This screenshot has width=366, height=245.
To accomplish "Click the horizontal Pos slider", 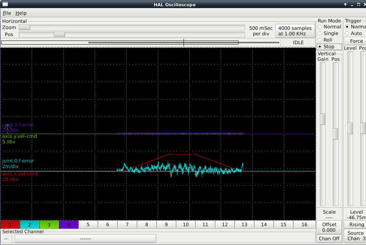I will [132, 35].
